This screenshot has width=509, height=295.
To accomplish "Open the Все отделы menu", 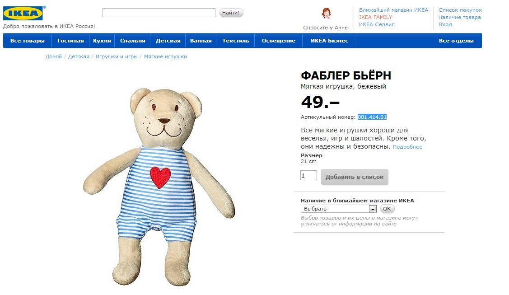I will click(x=456, y=41).
